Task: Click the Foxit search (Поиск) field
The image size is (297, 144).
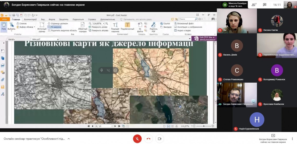Action: tap(187, 19)
